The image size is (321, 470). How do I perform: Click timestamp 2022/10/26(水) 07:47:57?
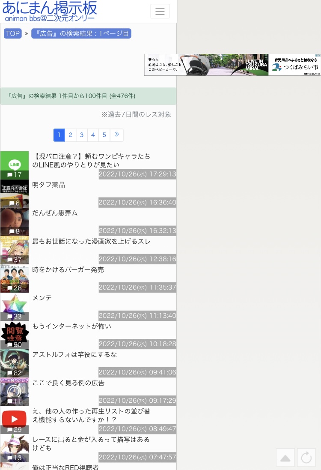tap(137, 457)
